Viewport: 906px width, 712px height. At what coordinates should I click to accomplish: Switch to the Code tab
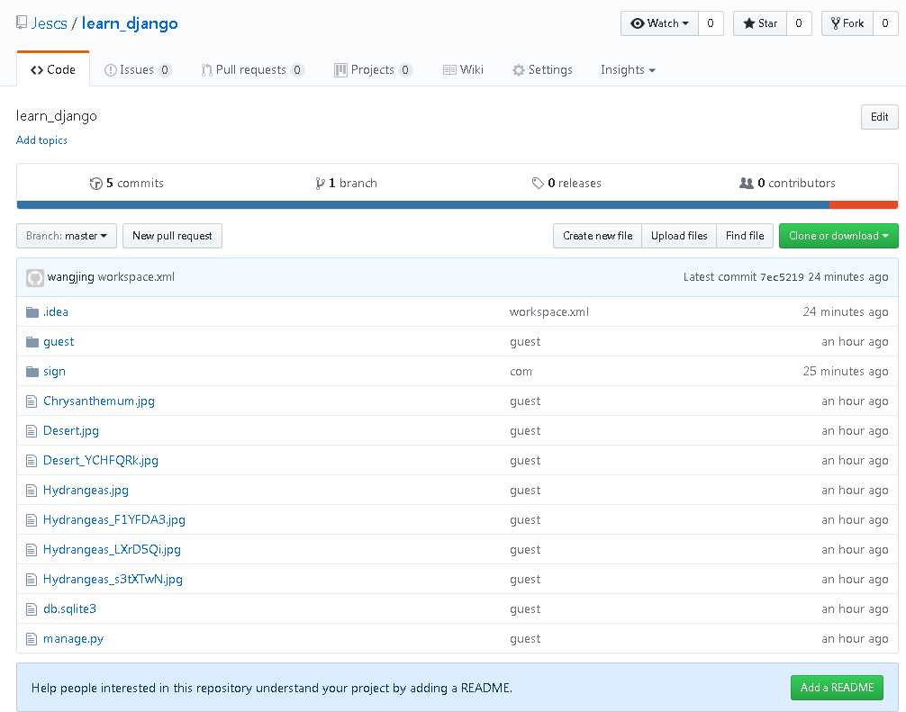[x=53, y=70]
